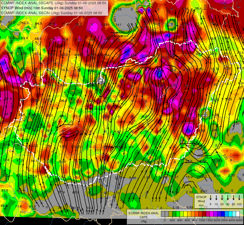Click the 0.289 map value
Viewport: 244px width, 225px height.
[x=105, y=24]
